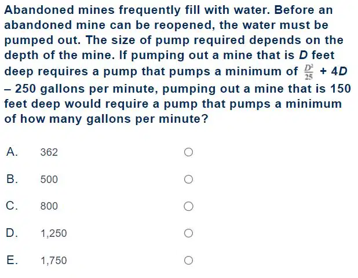Screen dimensions: 358x278
Task: Click the answer text 362
Action: point(49,152)
